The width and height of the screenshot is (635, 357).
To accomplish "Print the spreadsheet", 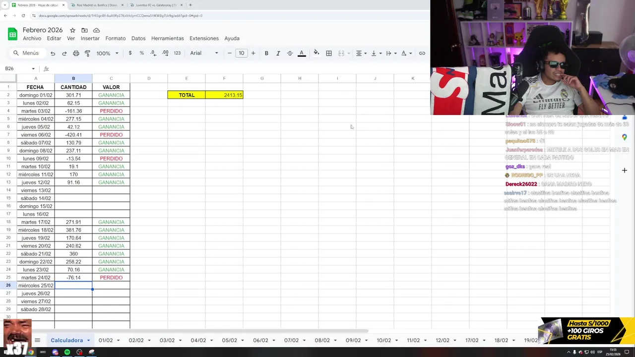I will click(x=76, y=53).
